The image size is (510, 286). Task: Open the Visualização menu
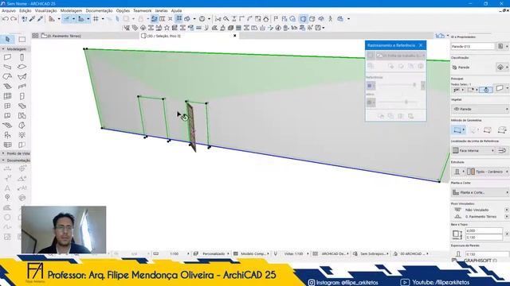45,10
